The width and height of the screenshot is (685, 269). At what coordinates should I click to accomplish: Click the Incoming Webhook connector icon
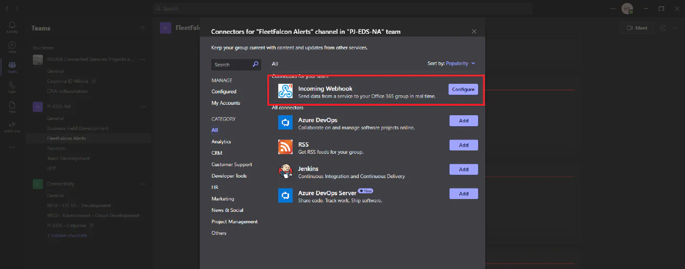(x=285, y=90)
